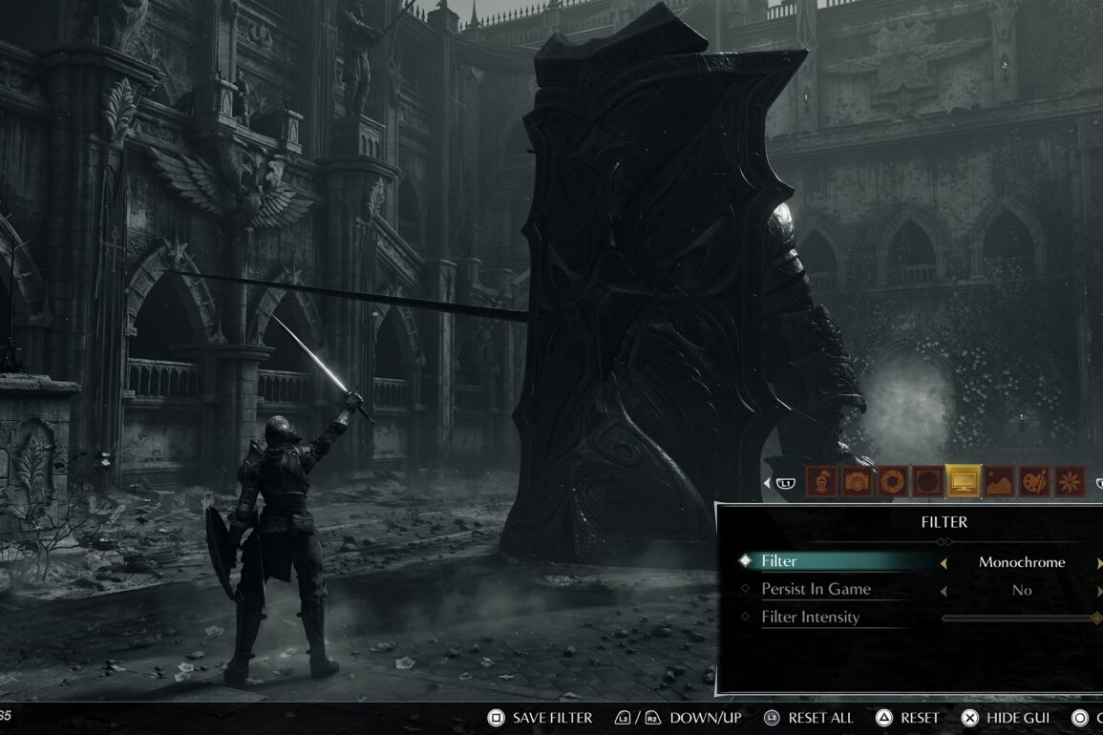Select the Filter Intensity option row
This screenshot has height=735, width=1103.
point(920,618)
